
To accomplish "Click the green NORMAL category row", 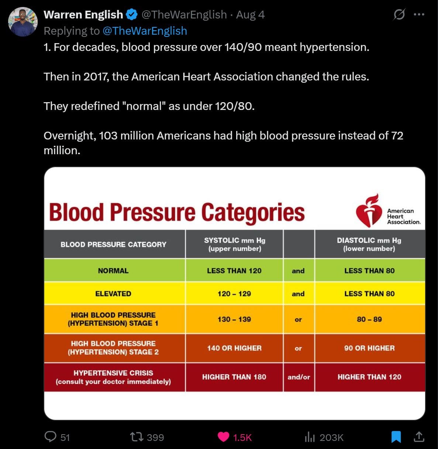I will 113,271.
